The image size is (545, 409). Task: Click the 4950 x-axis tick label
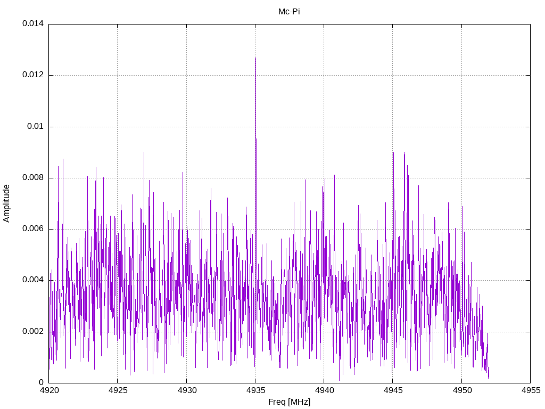coord(462,390)
